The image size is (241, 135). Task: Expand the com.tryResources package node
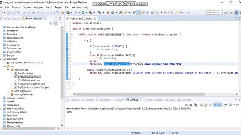pyautogui.click(x=8, y=94)
